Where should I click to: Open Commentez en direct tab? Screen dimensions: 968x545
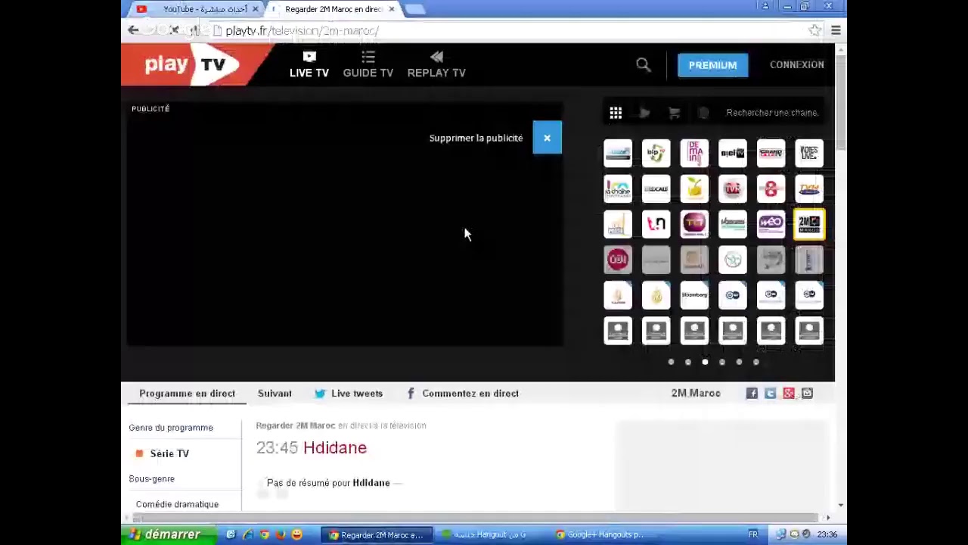(x=463, y=394)
